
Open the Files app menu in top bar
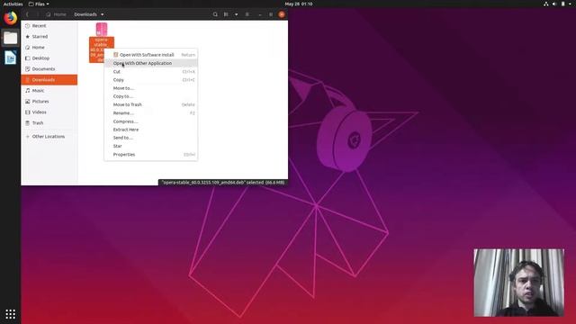[x=39, y=4]
